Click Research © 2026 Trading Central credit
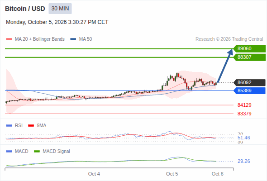Screen dimensions: 267x181 tap(229, 39)
